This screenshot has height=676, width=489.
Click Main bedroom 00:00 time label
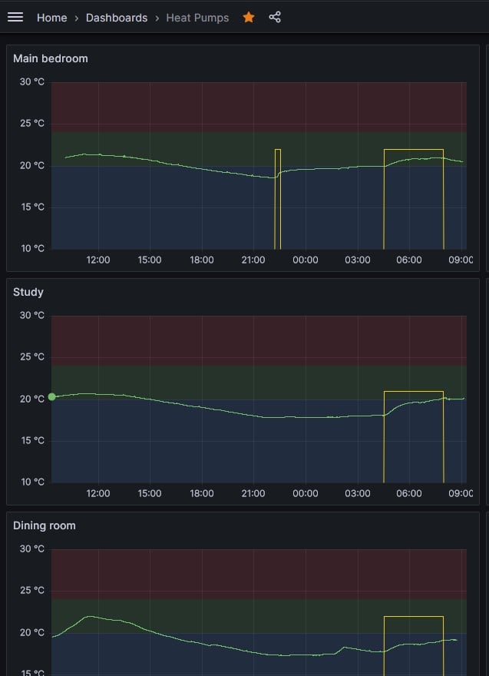[x=306, y=260]
